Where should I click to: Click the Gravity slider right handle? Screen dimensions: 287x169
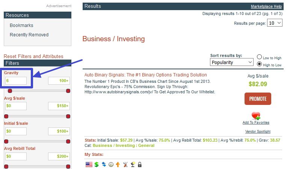[68, 91]
